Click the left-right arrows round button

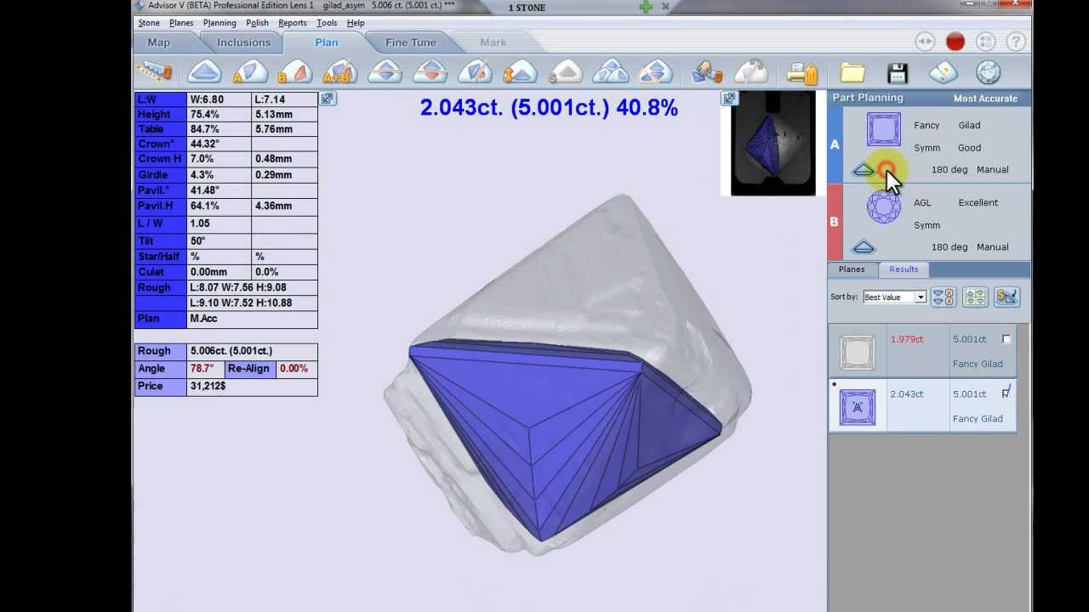point(925,42)
